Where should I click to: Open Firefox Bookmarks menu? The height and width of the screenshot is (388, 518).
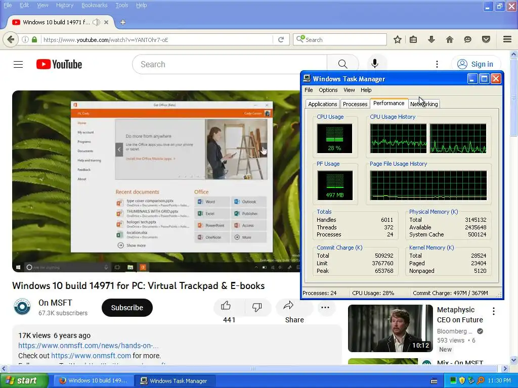click(94, 5)
